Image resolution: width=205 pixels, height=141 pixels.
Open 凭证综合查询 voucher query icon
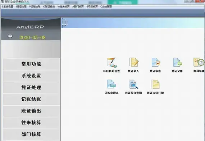click(133, 84)
